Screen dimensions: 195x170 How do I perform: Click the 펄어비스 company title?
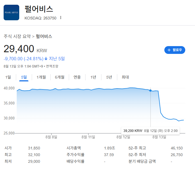[39, 9]
